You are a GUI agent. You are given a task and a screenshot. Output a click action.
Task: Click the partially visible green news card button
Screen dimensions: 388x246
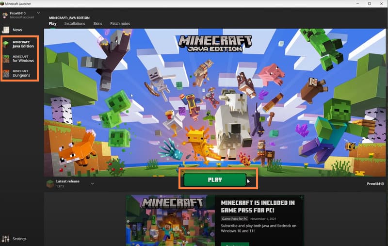[x=235, y=244]
